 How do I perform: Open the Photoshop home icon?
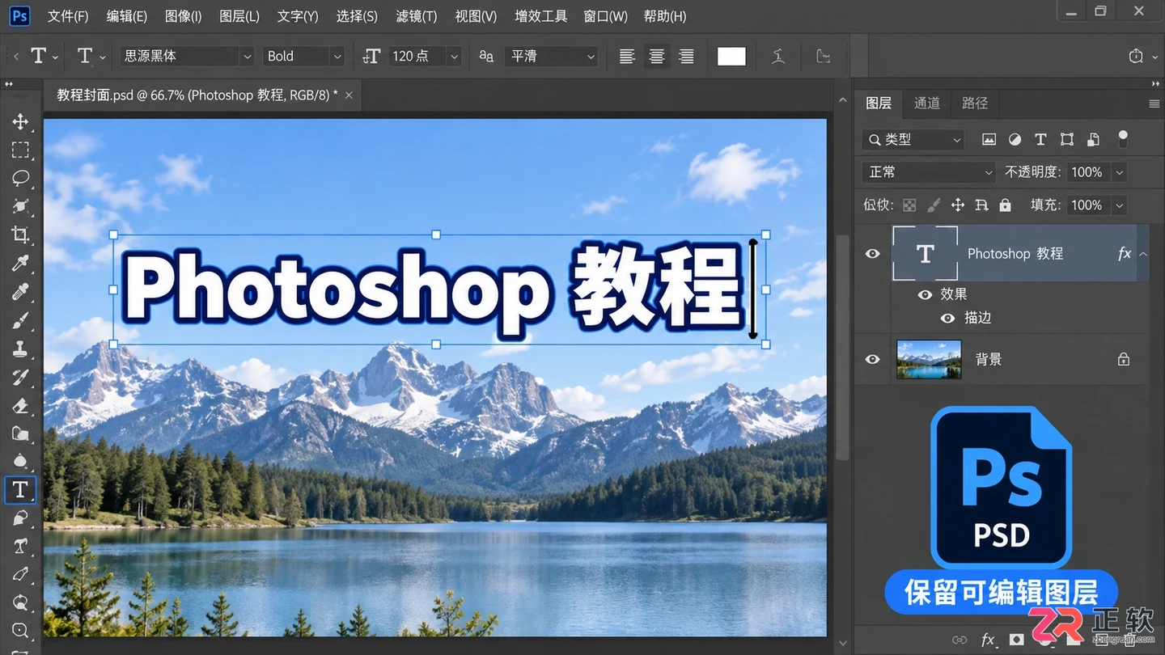(19, 15)
